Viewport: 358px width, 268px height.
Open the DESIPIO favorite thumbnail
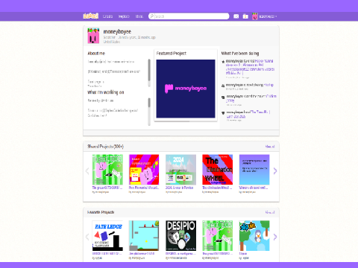[x=180, y=236]
